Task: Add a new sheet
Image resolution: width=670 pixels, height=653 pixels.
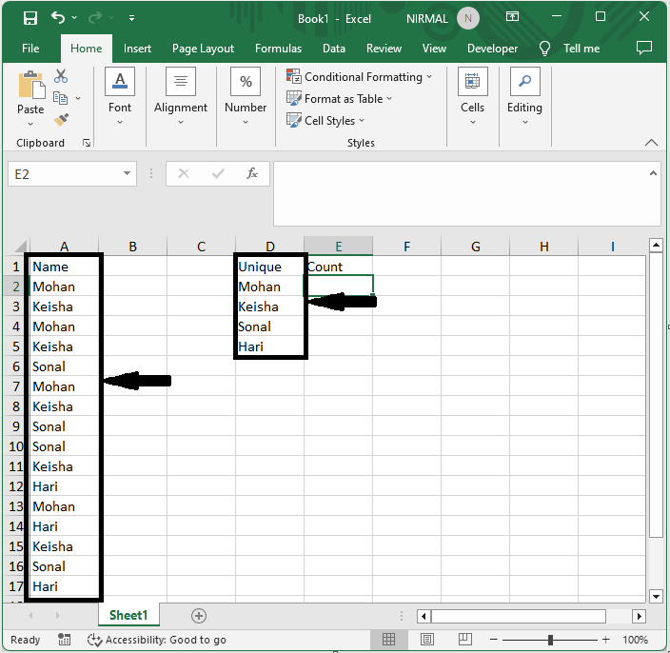Action: click(x=198, y=616)
